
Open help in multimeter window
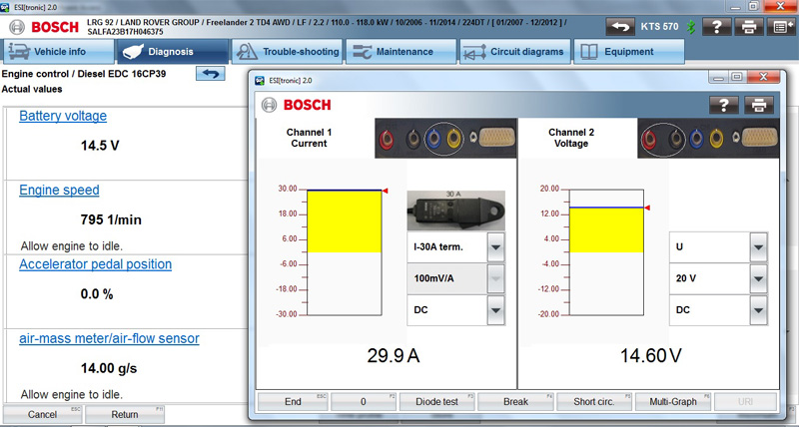coord(723,105)
